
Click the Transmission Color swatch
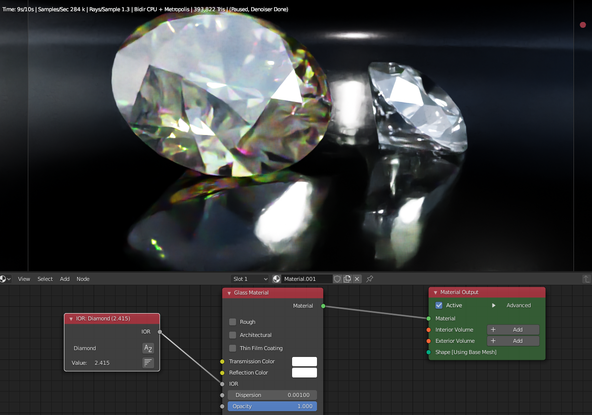(304, 361)
